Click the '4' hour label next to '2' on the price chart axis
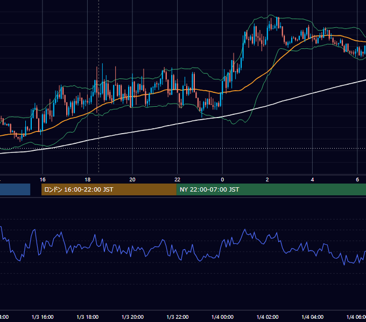 pos(312,180)
